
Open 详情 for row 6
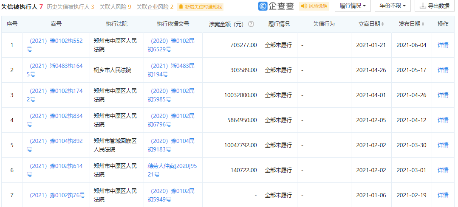443,170
